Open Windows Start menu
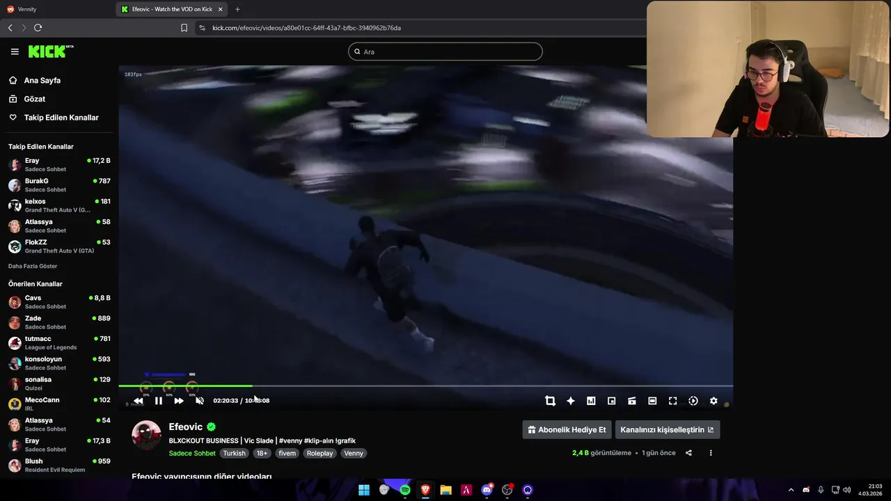The image size is (891, 501). 364,490
